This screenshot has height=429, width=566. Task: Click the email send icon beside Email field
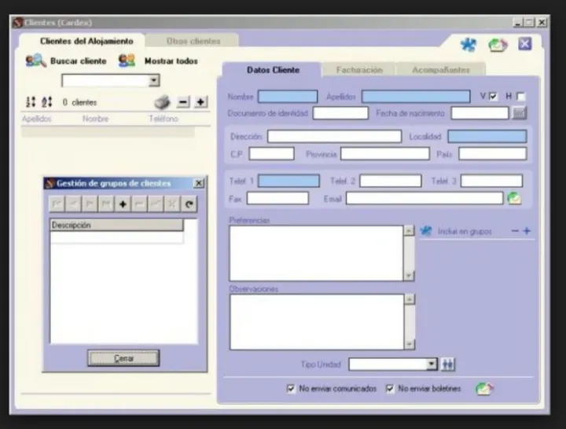[x=514, y=198]
